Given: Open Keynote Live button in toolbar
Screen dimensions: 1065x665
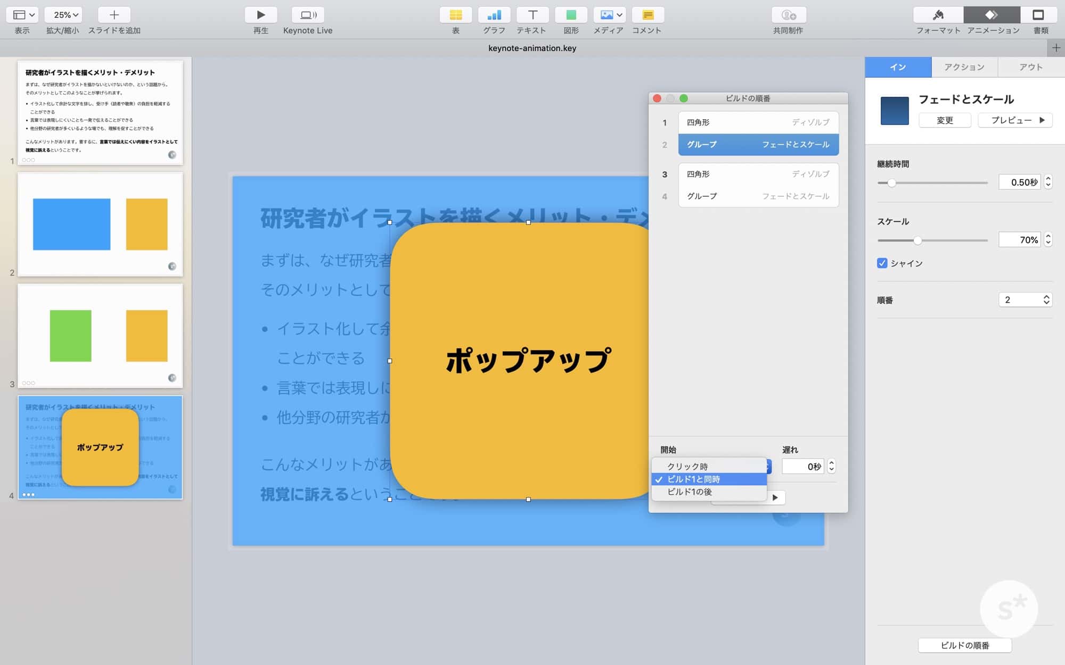Looking at the screenshot, I should pos(308,15).
